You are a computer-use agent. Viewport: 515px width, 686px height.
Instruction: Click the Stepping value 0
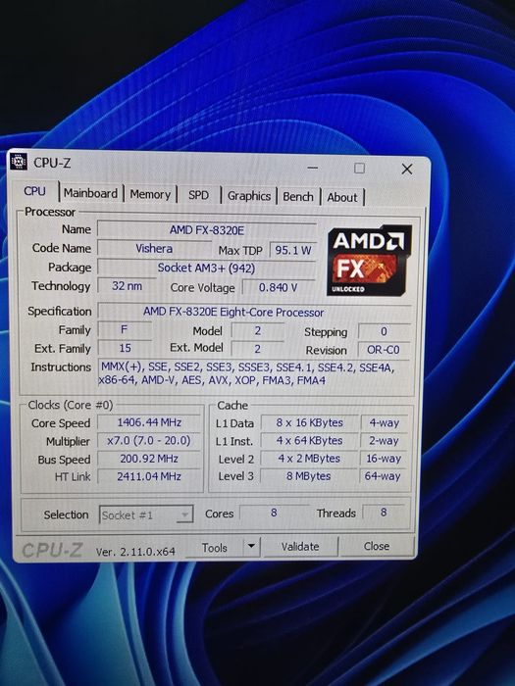(385, 331)
